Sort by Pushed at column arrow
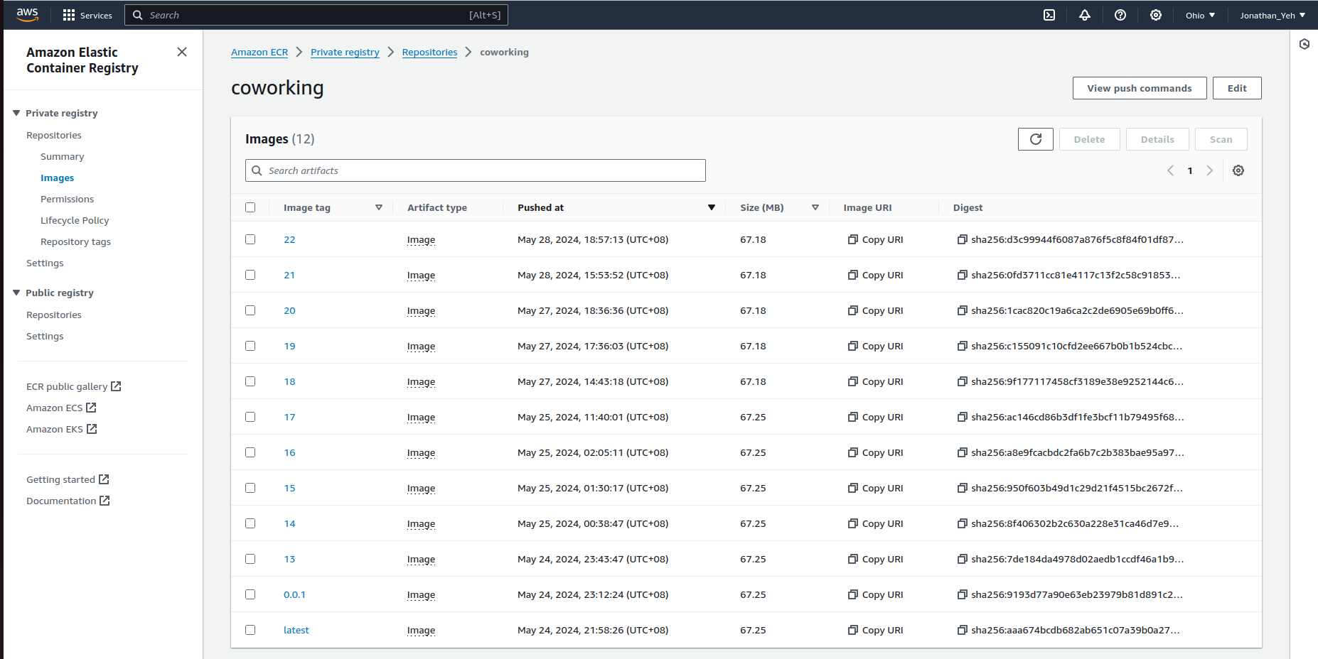The height and width of the screenshot is (659, 1318). [x=711, y=207]
